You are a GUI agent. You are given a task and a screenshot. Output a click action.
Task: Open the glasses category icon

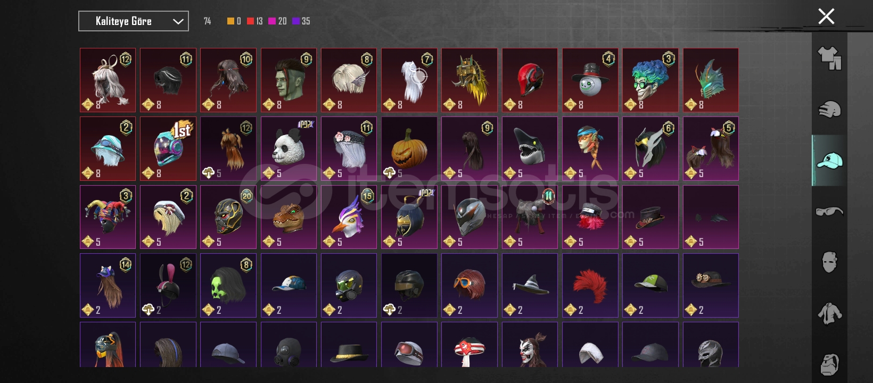[x=829, y=211]
